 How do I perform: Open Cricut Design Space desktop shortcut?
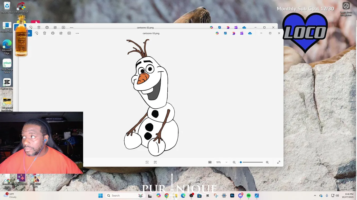pyautogui.click(x=7, y=66)
